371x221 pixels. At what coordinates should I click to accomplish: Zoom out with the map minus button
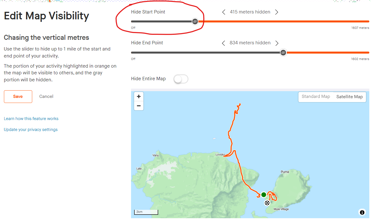tap(139, 106)
